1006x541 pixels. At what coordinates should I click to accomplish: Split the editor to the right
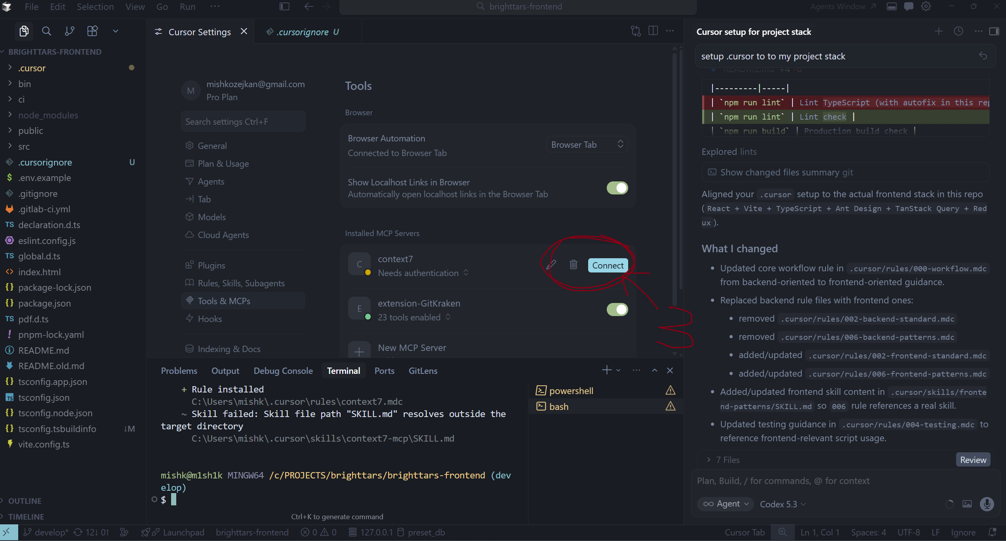653,31
